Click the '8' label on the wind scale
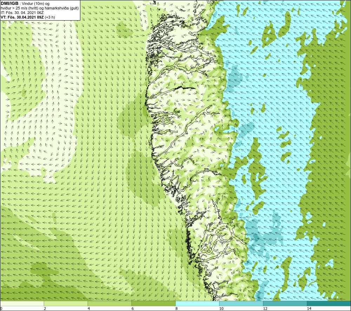Image resolution: width=351 pixels, height=311 pixels. pyautogui.click(x=177, y=309)
